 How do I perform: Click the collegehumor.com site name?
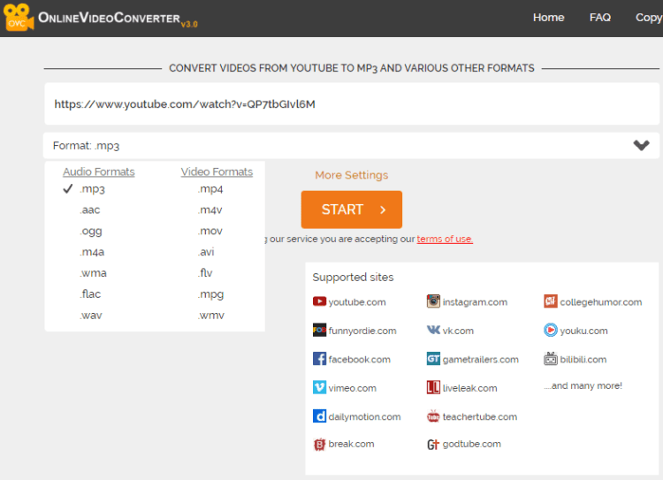601,302
